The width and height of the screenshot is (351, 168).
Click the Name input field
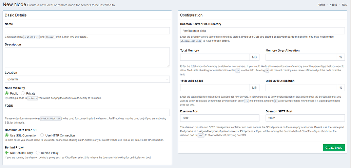87,31
